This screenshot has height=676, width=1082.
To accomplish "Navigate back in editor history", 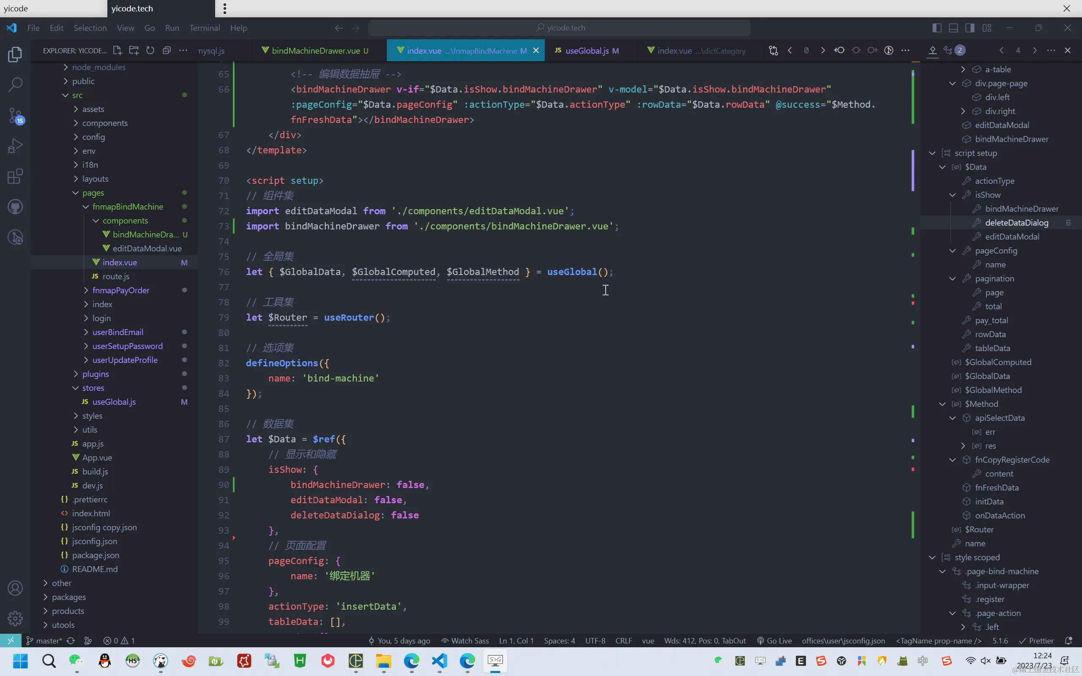I will pyautogui.click(x=339, y=28).
